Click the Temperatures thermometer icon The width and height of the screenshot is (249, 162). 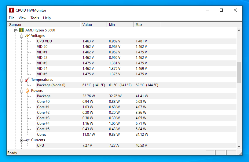27,80
